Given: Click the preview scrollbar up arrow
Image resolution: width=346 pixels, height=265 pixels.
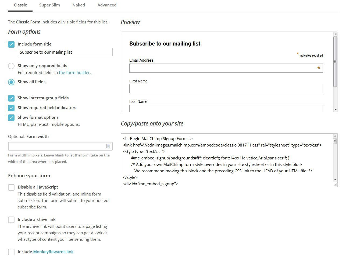Looking at the screenshot, I should [335, 34].
